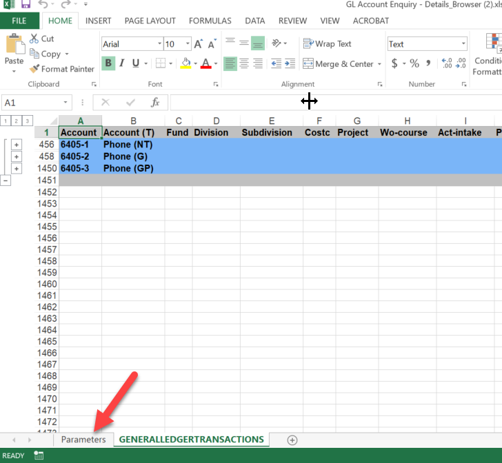This screenshot has width=502, height=463.
Task: Click Decrease Decimal icon
Action: 461,63
